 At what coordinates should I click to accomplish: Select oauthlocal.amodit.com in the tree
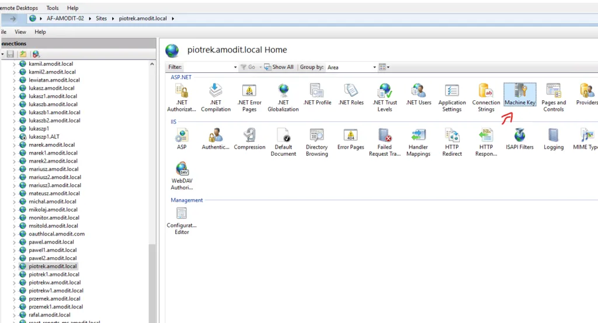[x=57, y=234]
